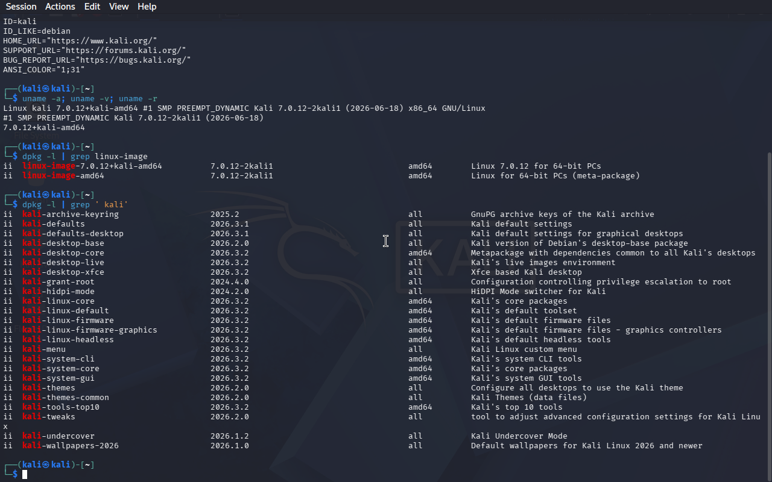Screen dimensions: 772x482
Task: Click the 'Kali Undercover Mode' description text
Action: click(x=519, y=436)
